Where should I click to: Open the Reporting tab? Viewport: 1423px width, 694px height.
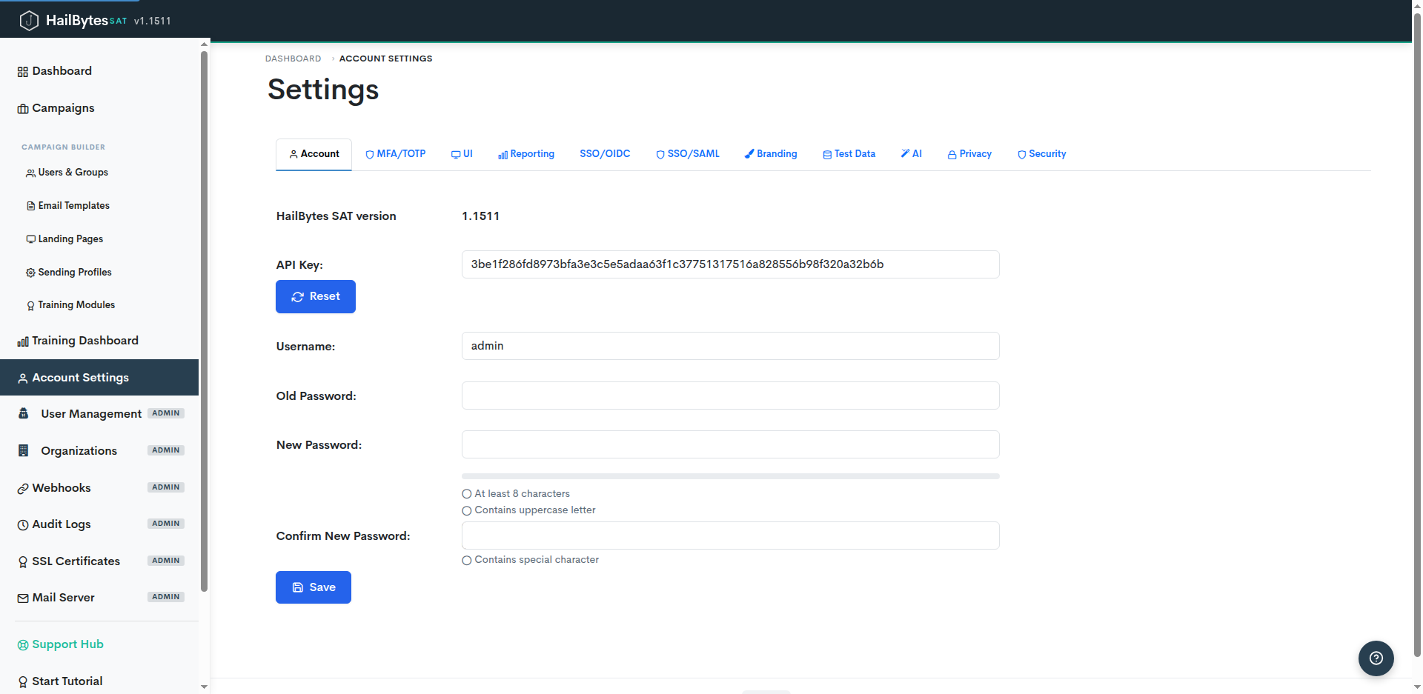click(x=526, y=154)
